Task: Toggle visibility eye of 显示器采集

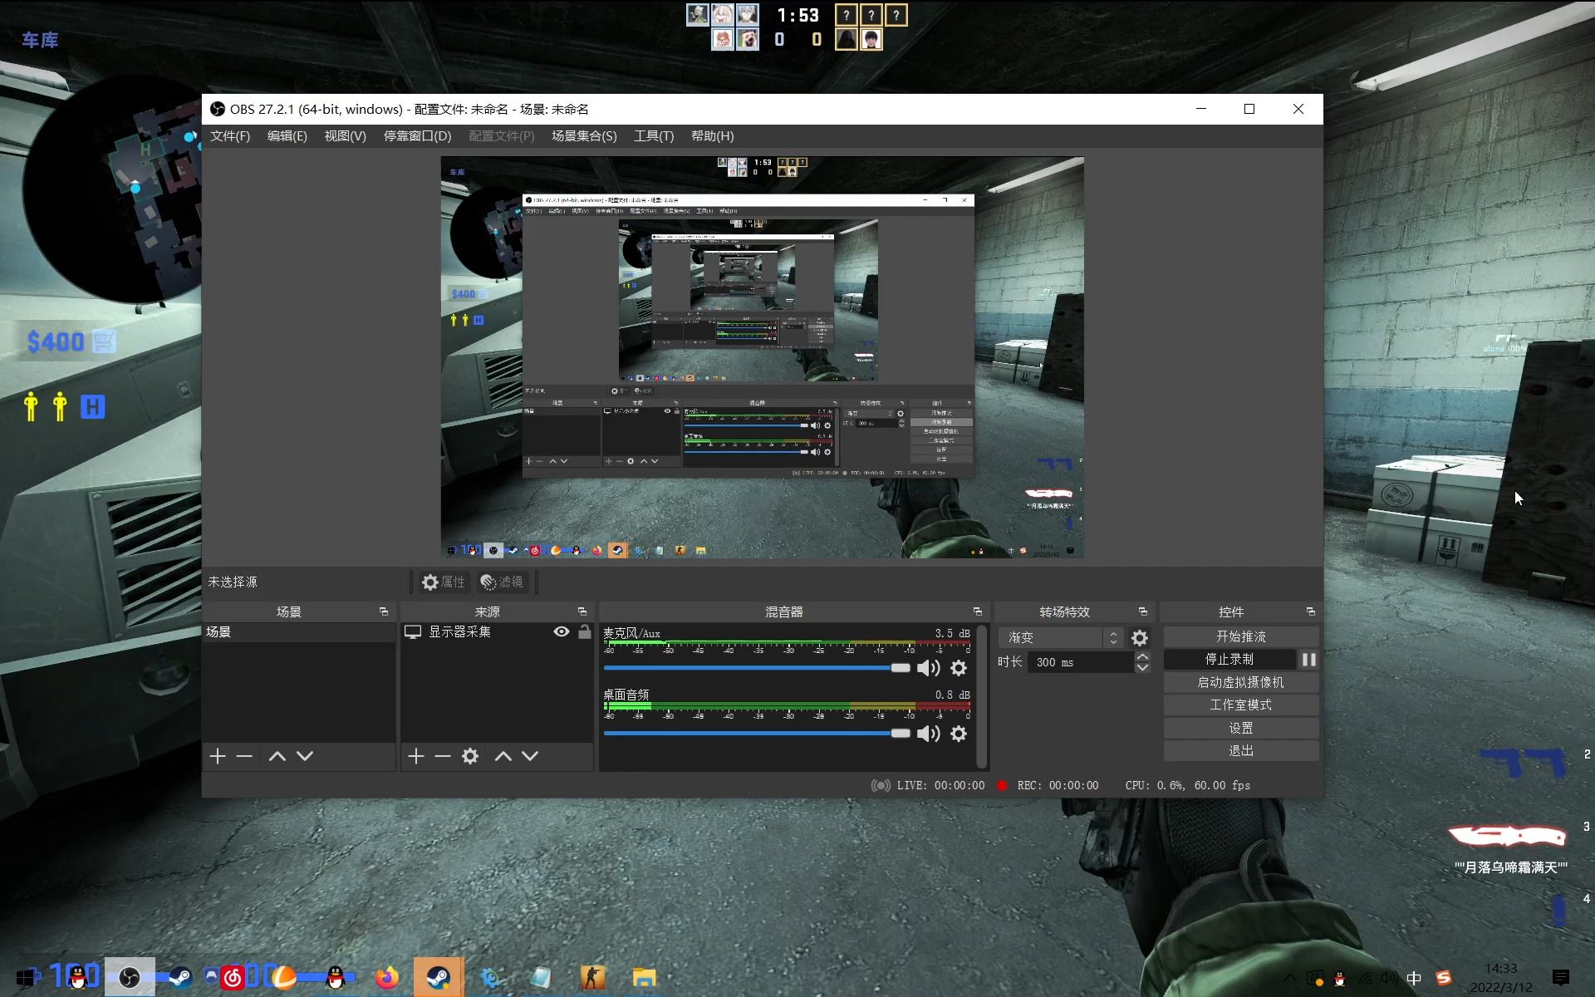Action: (x=562, y=632)
